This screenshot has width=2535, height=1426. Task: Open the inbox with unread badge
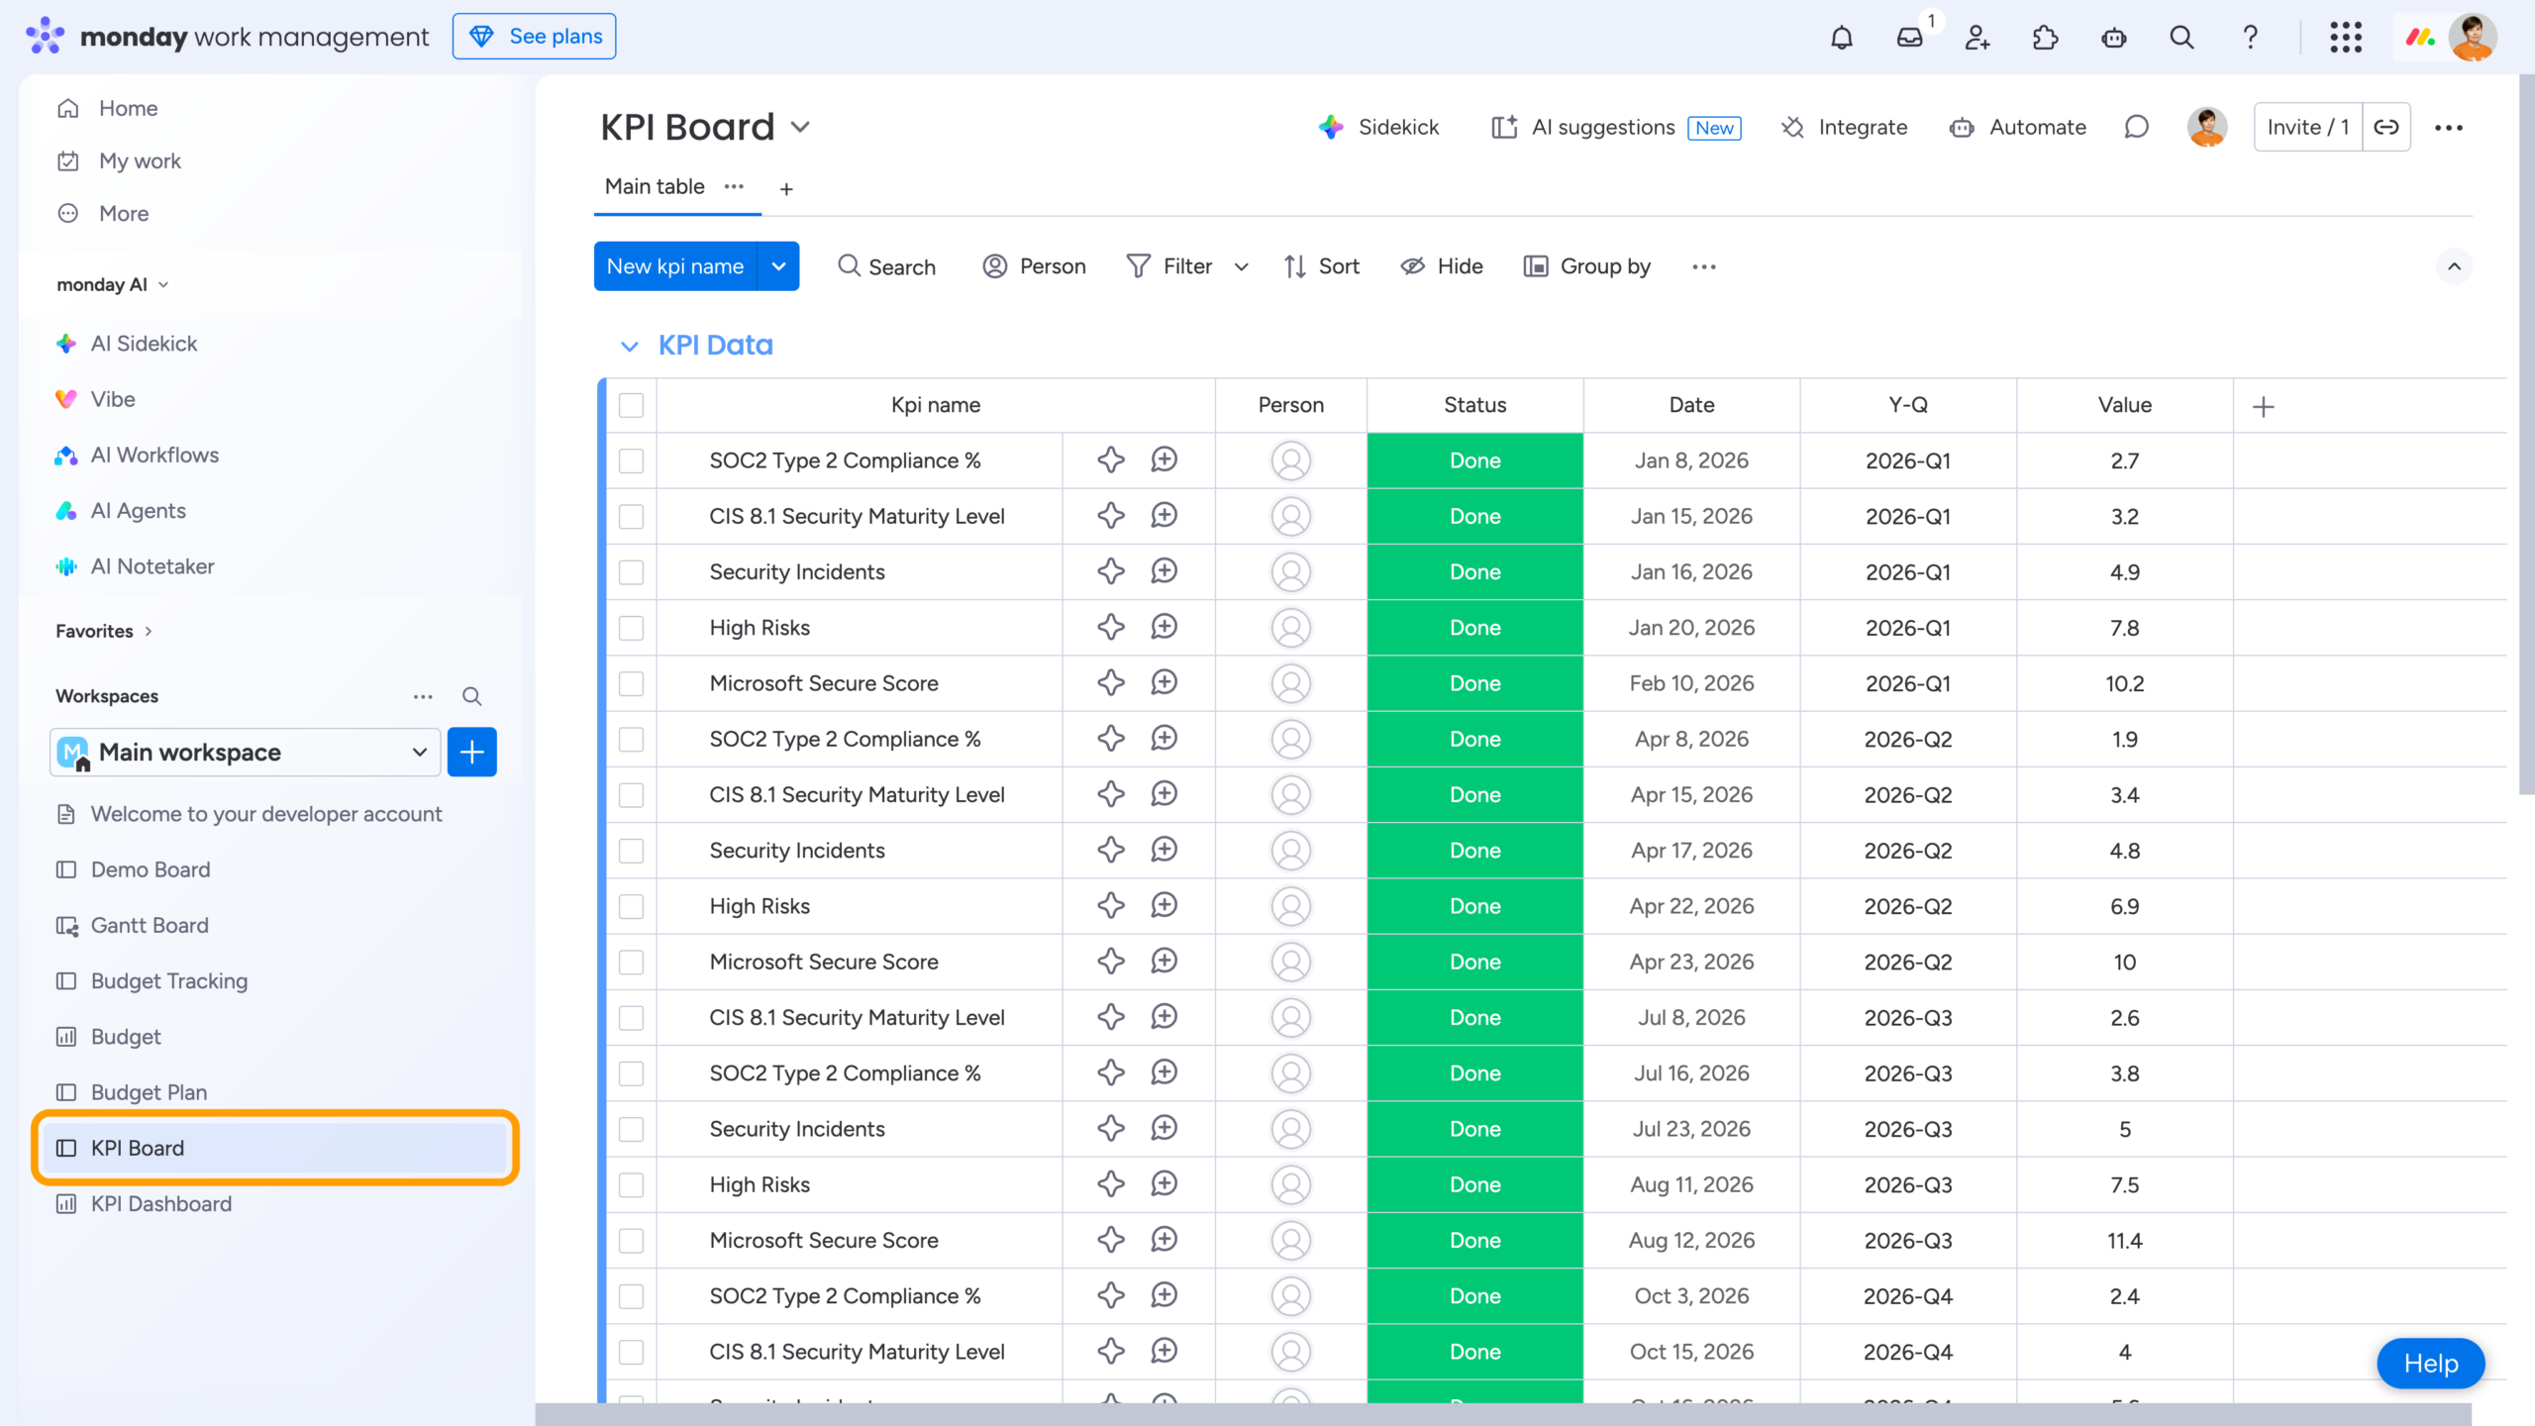1909,37
